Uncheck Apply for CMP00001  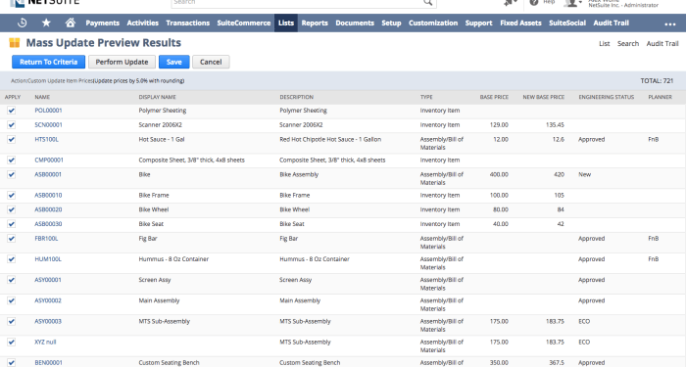tap(12, 160)
